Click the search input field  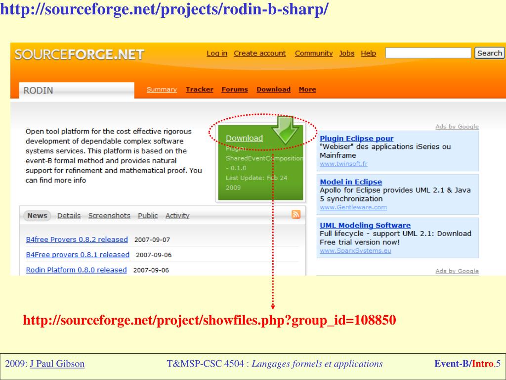428,53
